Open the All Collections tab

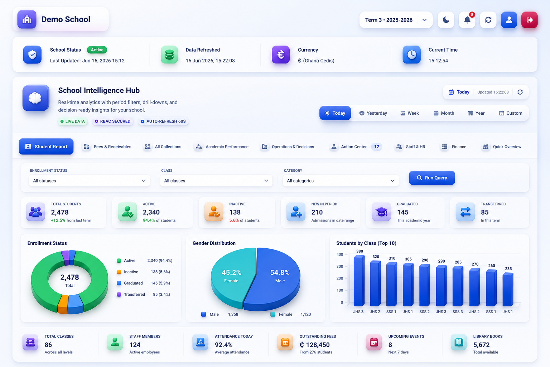coord(163,147)
